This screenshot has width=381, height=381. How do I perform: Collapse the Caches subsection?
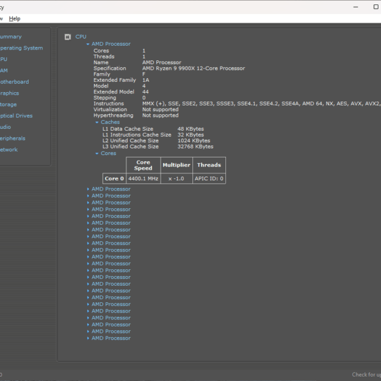click(97, 123)
